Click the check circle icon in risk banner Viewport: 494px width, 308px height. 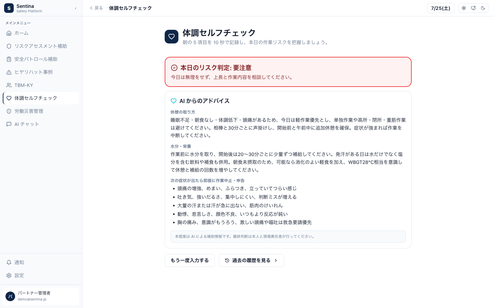174,68
